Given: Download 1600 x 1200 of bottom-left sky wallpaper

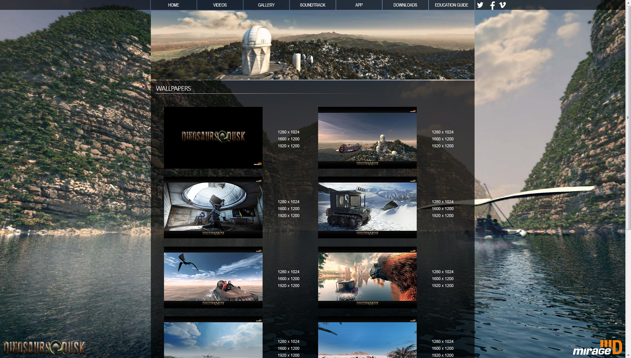Looking at the screenshot, I should pyautogui.click(x=289, y=348).
